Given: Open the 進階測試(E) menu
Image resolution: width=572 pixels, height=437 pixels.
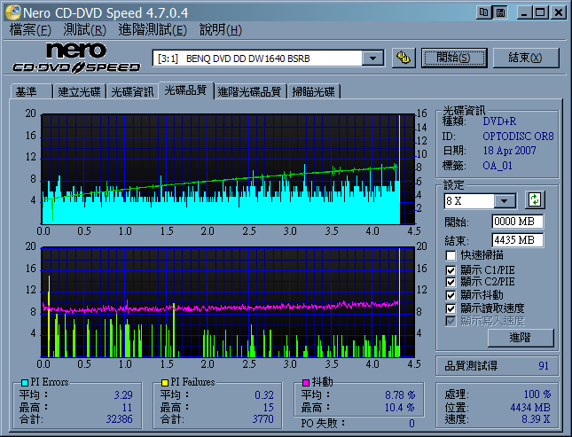Looking at the screenshot, I should pyautogui.click(x=153, y=30).
